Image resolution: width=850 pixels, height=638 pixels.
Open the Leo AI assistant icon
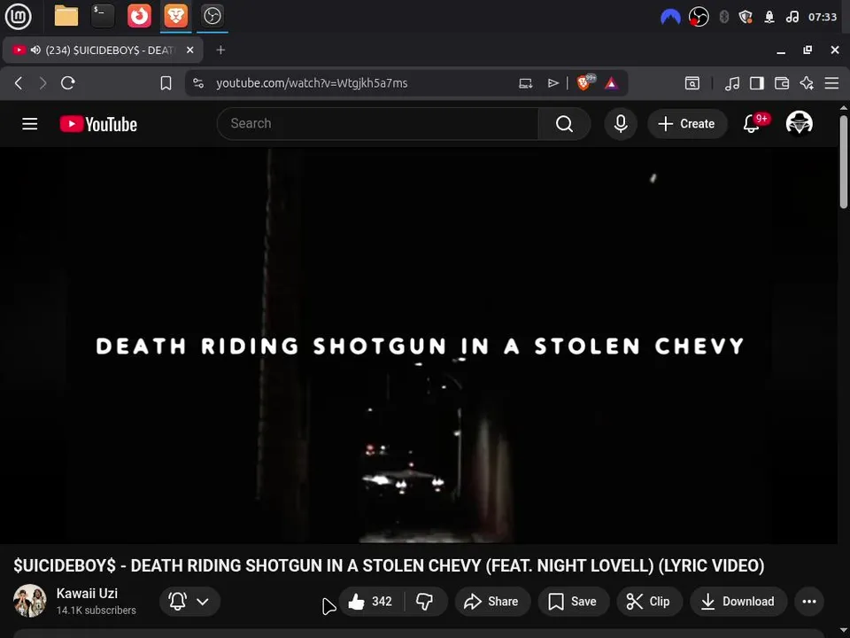pos(807,83)
